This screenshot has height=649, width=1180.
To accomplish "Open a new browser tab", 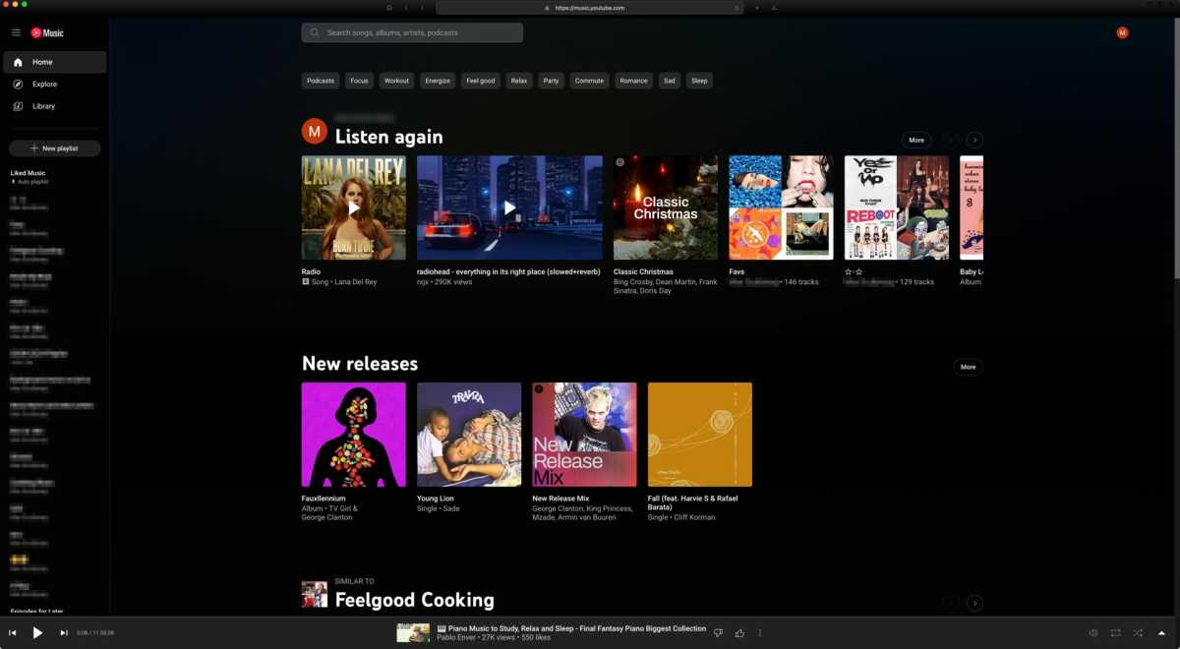I will 757,7.
